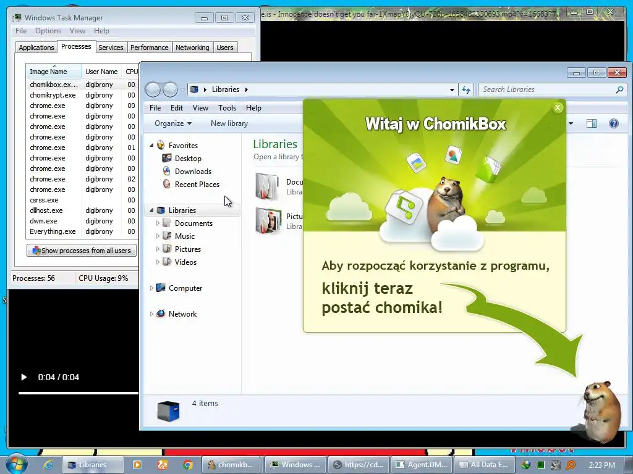Launch Google Chrome from taskbar
The height and width of the screenshot is (474, 633).
pyautogui.click(x=188, y=465)
